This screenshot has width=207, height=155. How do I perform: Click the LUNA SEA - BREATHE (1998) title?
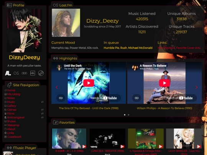coord(107,151)
